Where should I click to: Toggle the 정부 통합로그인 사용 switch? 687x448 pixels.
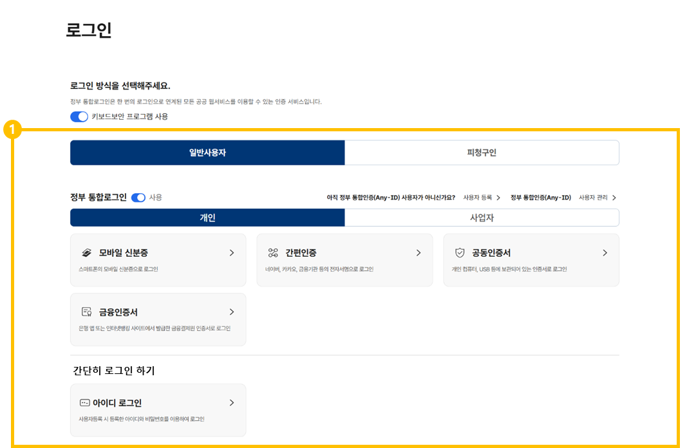point(138,198)
